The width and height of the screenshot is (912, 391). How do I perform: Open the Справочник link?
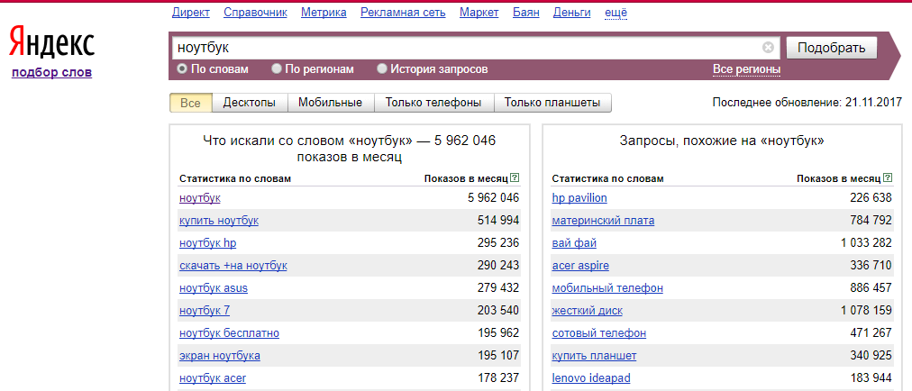pos(255,13)
